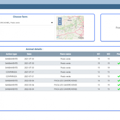Click the Ávila label on map
Image resolution: width=120 pixels, height=120 pixels.
tap(70, 20)
